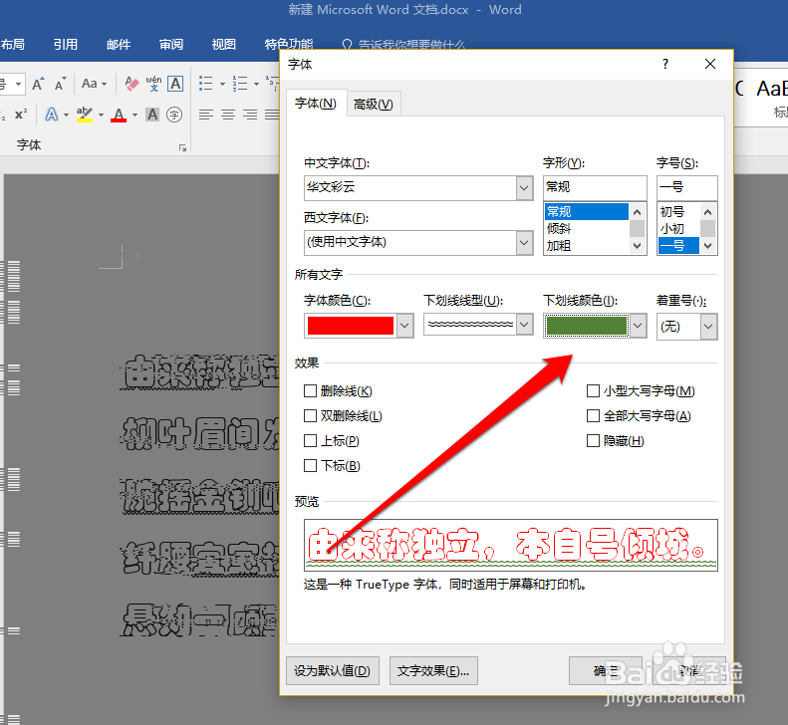This screenshot has width=788, height=725.
Task: Check the 双删除线(L) double strikethrough box
Action: [311, 416]
